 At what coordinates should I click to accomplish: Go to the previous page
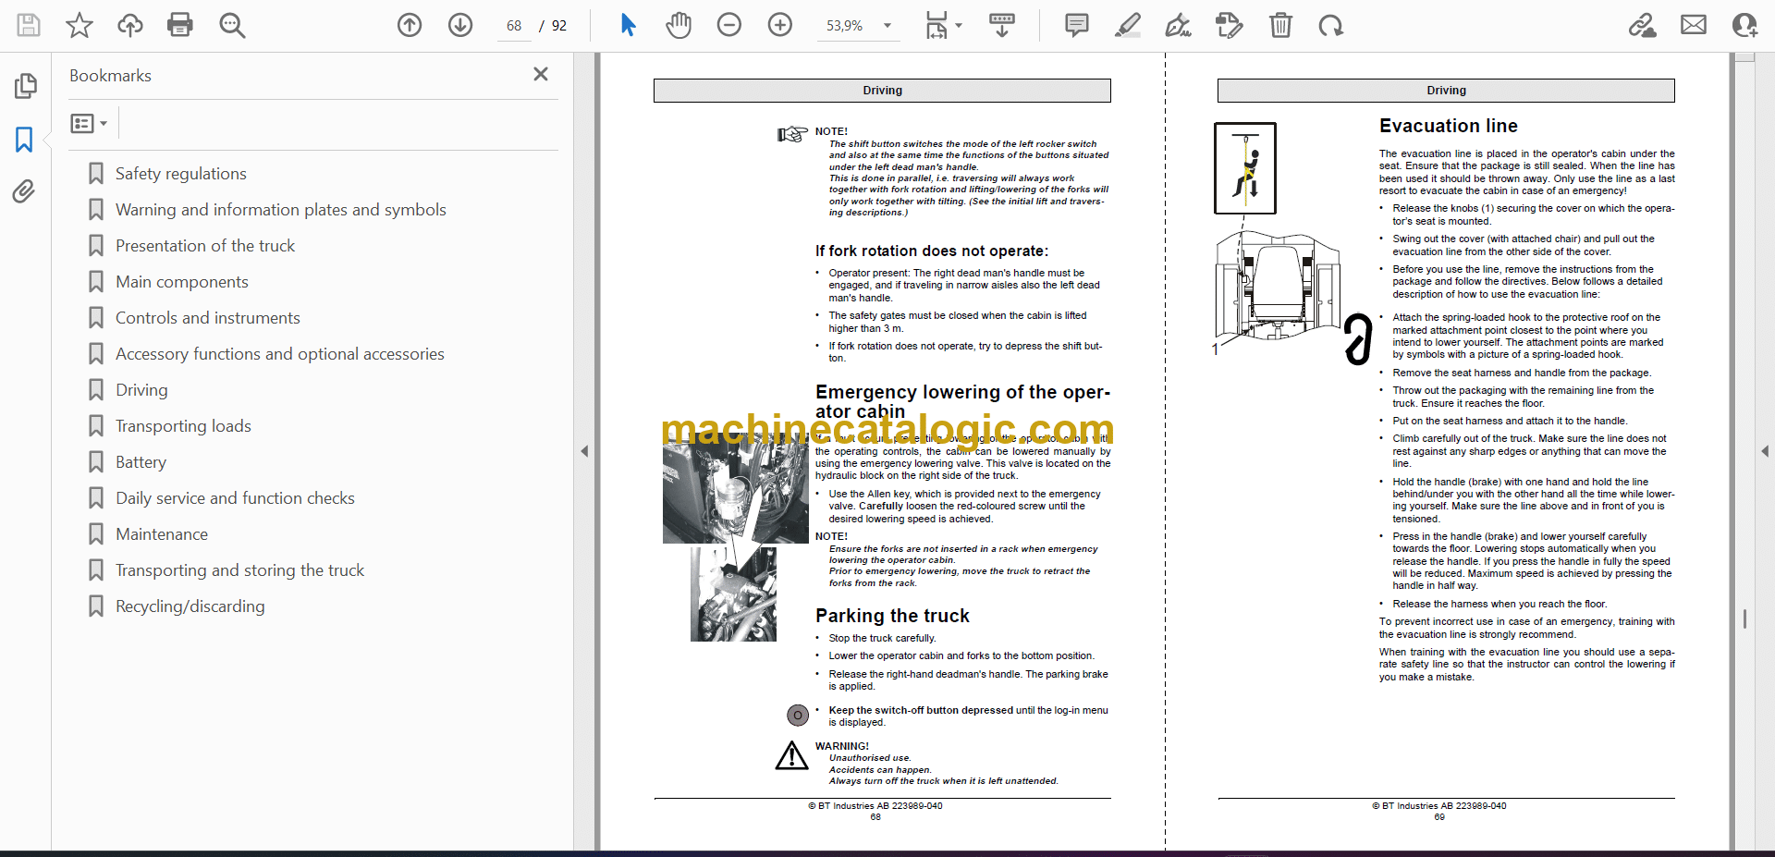click(410, 25)
